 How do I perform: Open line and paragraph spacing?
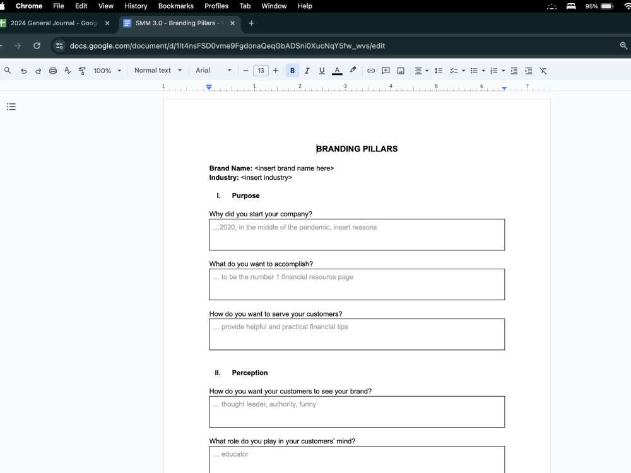pyautogui.click(x=439, y=71)
